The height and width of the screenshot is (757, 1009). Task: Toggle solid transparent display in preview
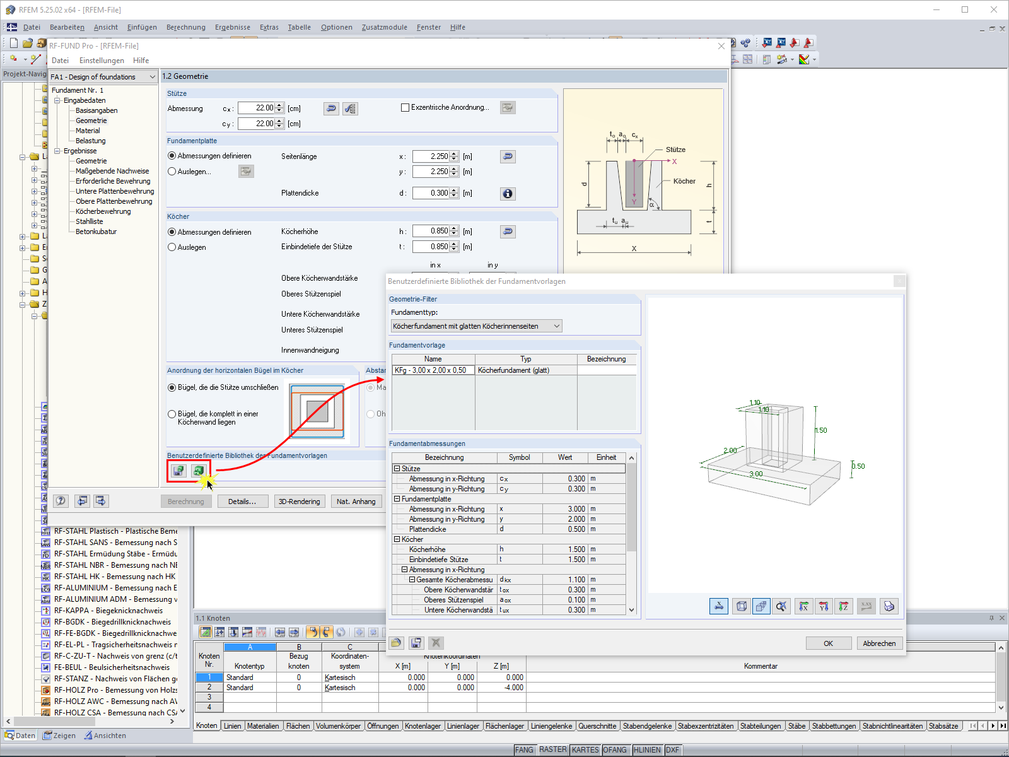[761, 606]
